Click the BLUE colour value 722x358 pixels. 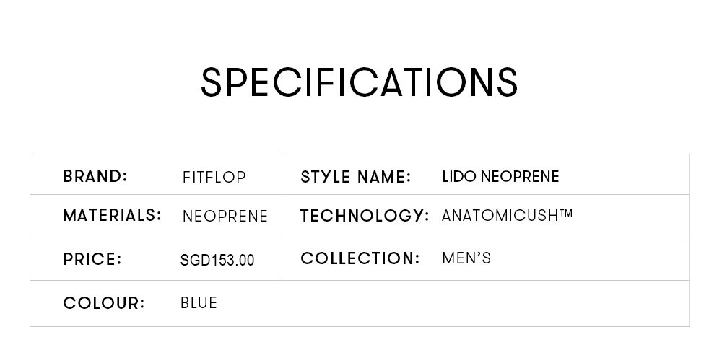pyautogui.click(x=199, y=302)
